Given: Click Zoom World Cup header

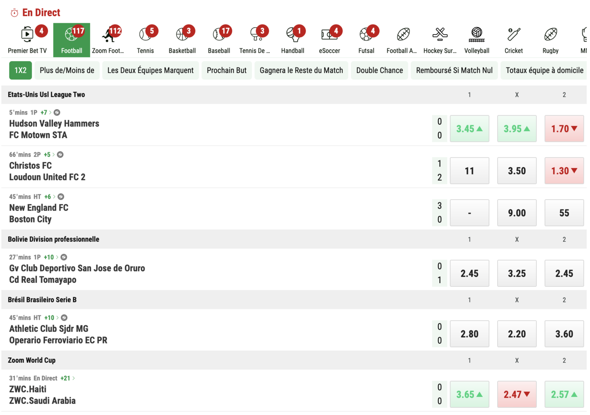Looking at the screenshot, I should [x=32, y=360].
